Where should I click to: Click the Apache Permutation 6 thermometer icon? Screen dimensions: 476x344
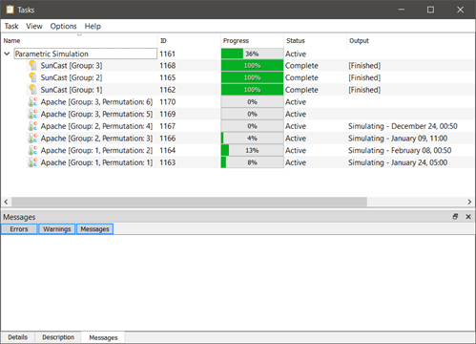point(32,102)
